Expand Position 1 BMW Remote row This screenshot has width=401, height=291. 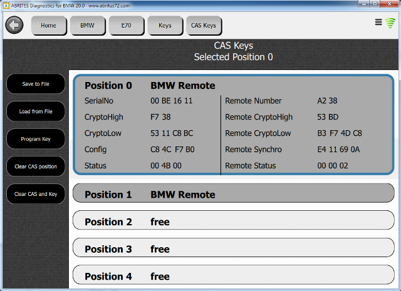click(234, 193)
